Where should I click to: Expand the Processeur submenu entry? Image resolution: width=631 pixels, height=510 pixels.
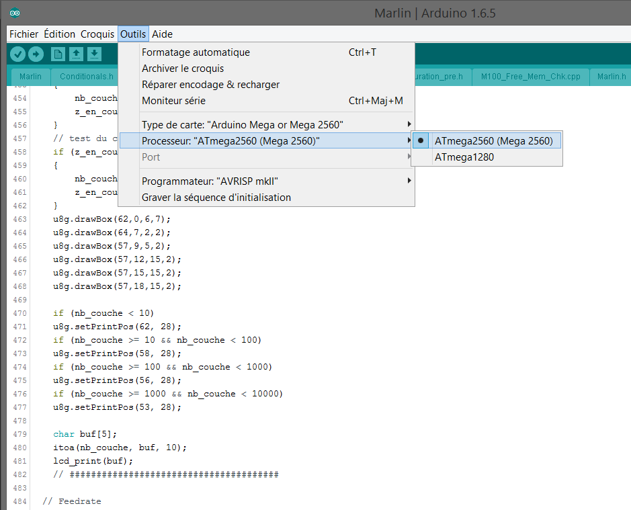pyautogui.click(x=266, y=141)
